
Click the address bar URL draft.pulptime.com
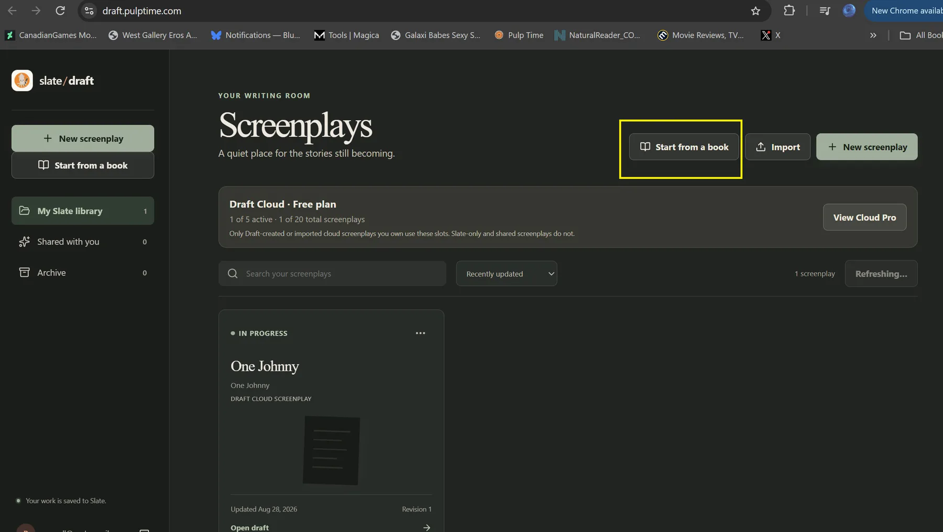pyautogui.click(x=141, y=10)
